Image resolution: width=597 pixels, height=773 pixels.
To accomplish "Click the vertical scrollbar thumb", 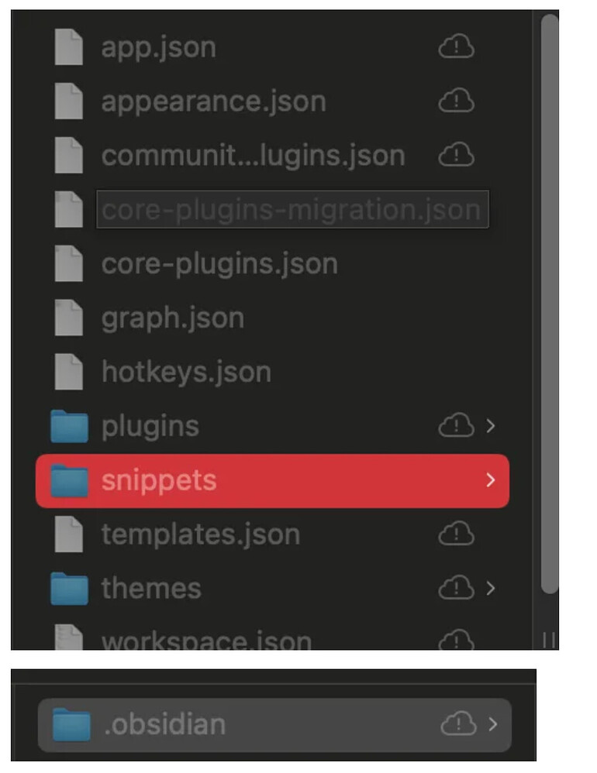I will click(x=550, y=303).
